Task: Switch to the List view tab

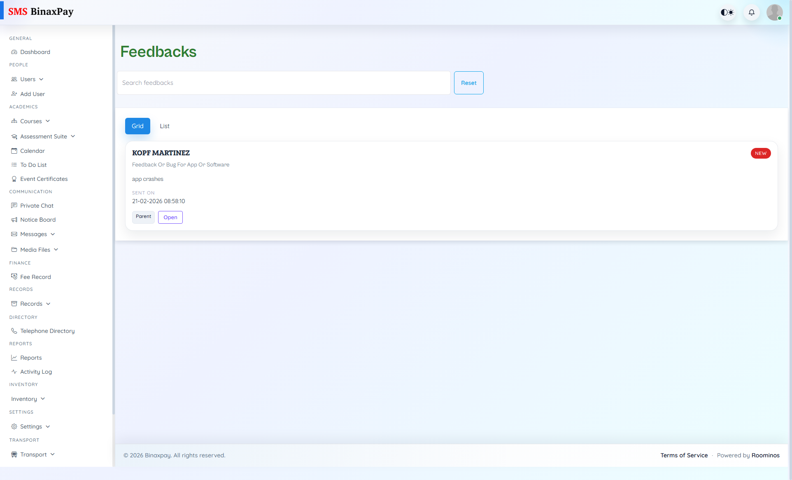Action: coord(165,126)
